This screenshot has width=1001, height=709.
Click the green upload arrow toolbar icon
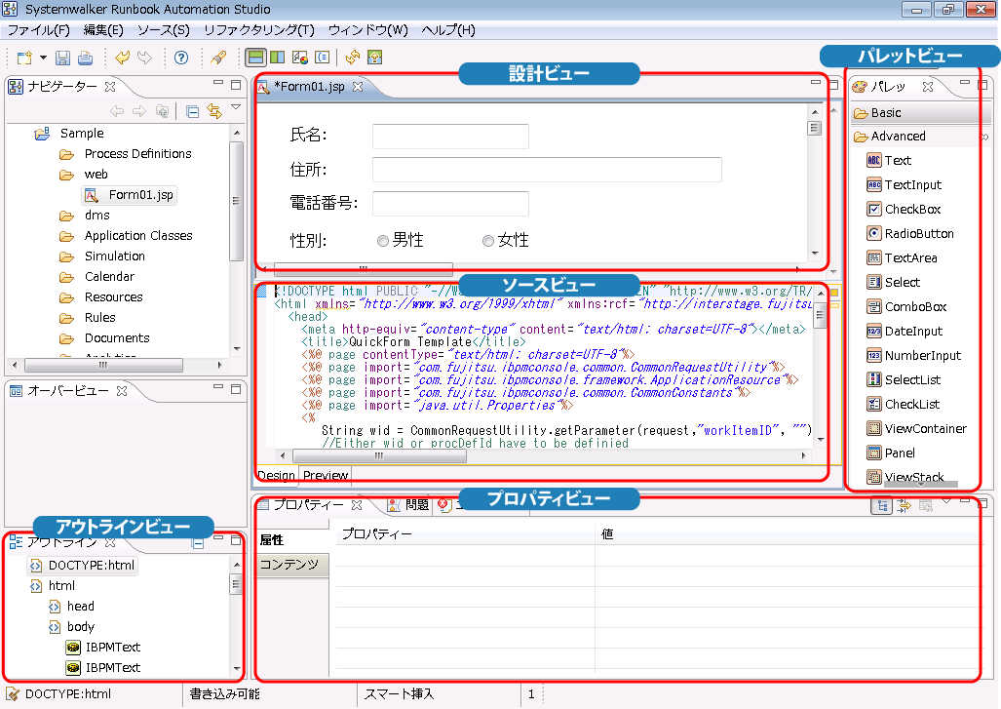pos(374,58)
